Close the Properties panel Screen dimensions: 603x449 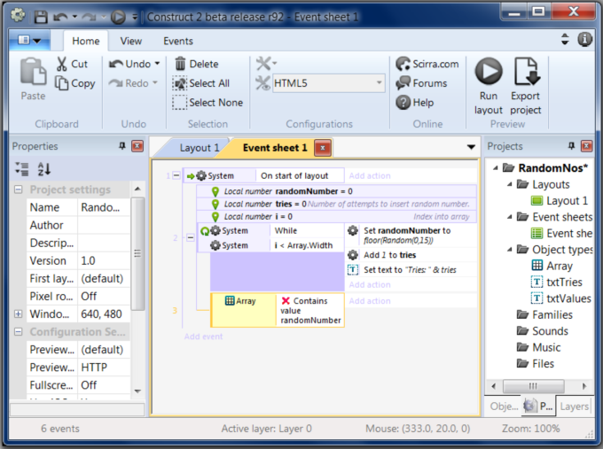pos(137,146)
